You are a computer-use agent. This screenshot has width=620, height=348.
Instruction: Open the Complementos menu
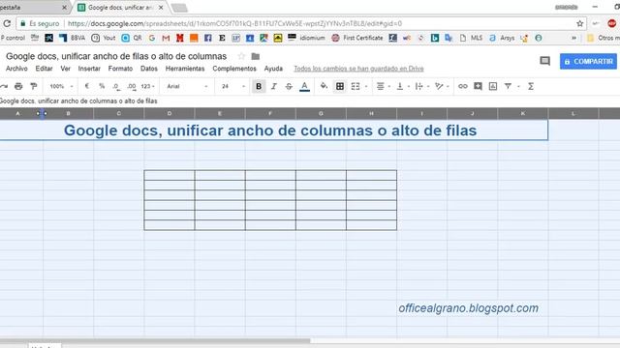[x=234, y=69]
